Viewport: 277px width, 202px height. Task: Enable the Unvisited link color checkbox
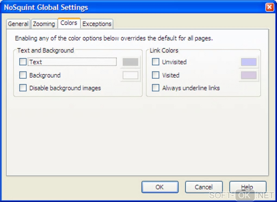tap(155, 62)
